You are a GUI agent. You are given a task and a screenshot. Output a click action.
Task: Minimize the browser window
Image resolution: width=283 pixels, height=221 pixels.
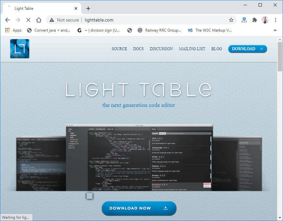click(245, 5)
